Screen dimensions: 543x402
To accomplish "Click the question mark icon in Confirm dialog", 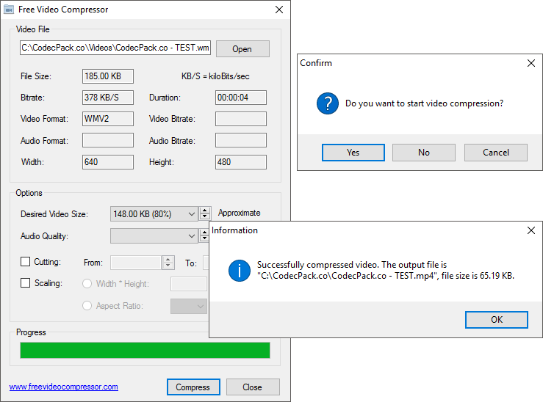I will click(x=327, y=103).
